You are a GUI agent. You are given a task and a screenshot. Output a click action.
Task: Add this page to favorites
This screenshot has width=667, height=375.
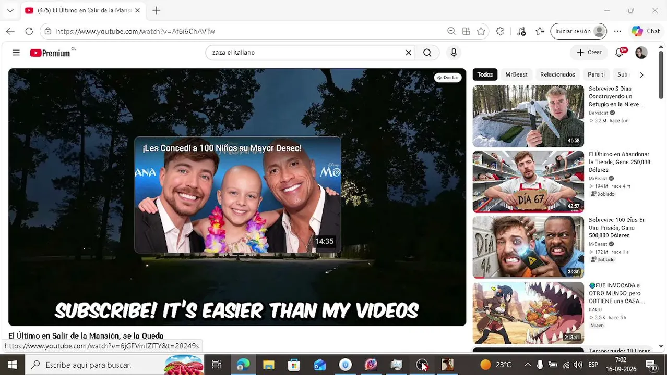pos(481,31)
